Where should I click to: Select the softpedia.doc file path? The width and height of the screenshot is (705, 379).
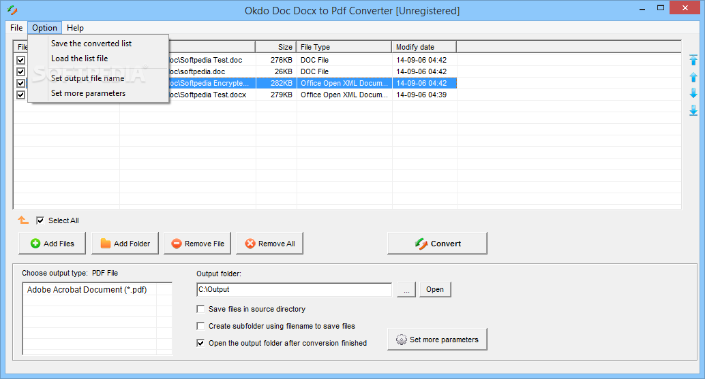[197, 71]
